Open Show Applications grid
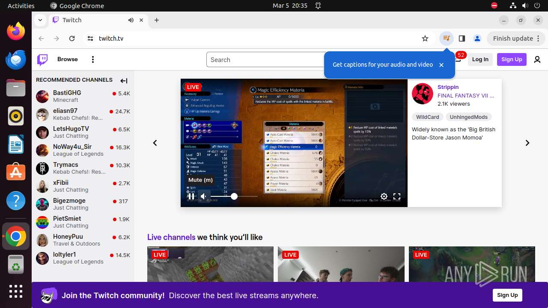This screenshot has width=548, height=308. click(x=16, y=291)
